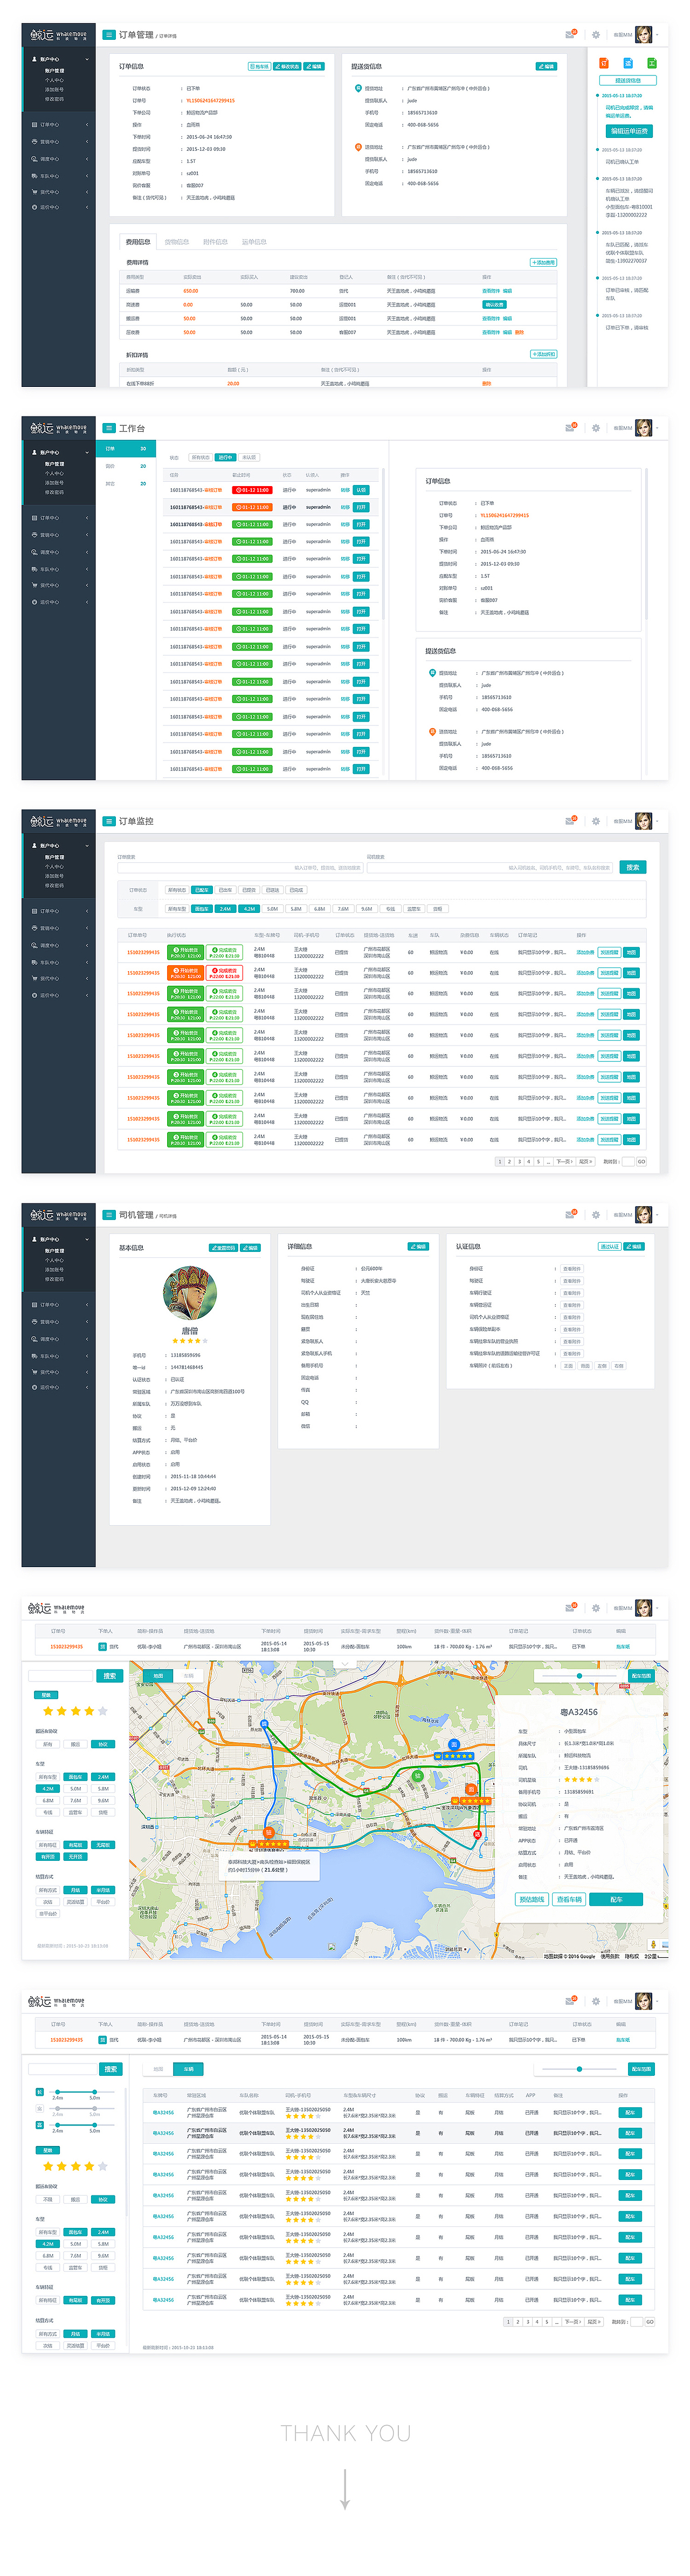Click hamburger menu icon beside 订单管理 title

[x=109, y=35]
